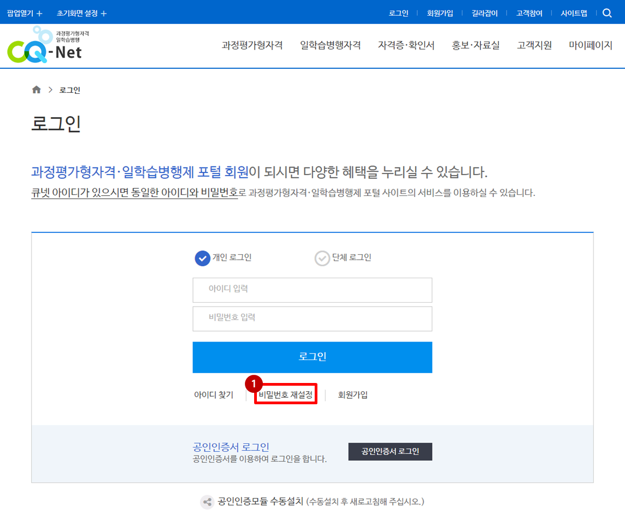This screenshot has height=521, width=625.
Task: Expand 초기화면 설정 plus option
Action: coord(82,14)
